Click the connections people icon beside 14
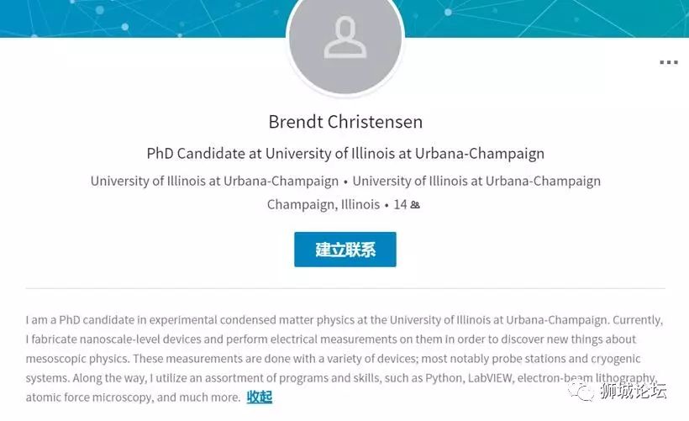Image resolution: width=689 pixels, height=421 pixels. coord(415,204)
